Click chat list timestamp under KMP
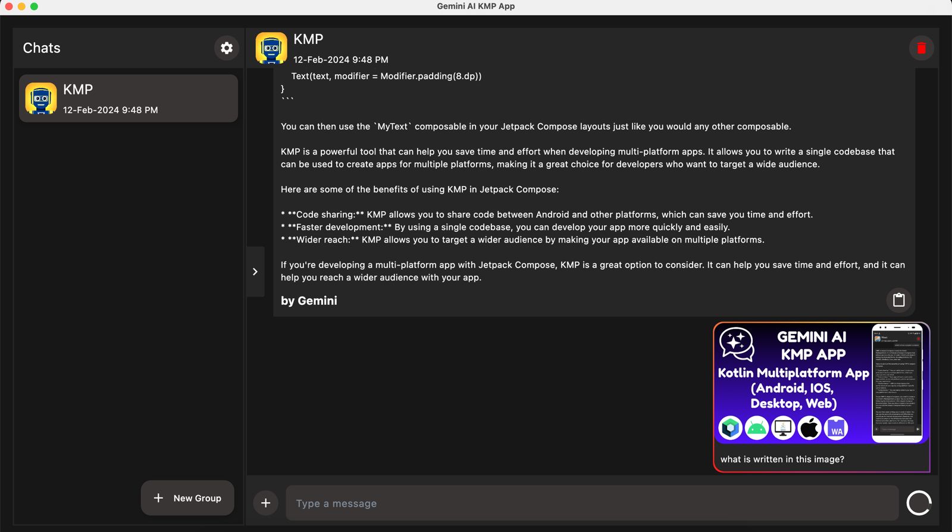 [x=111, y=110]
